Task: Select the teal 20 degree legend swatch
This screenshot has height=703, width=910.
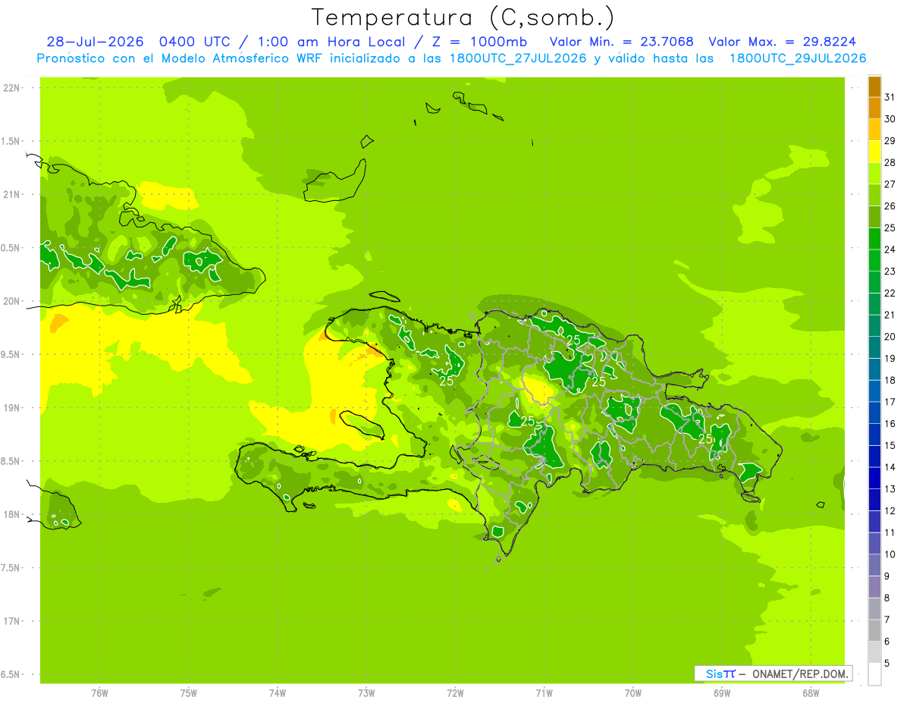Action: [x=874, y=326]
